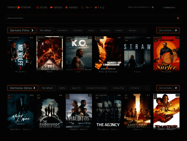187x141 pixels.
Task: Open the SÉRIES menu
Action: 56,8
